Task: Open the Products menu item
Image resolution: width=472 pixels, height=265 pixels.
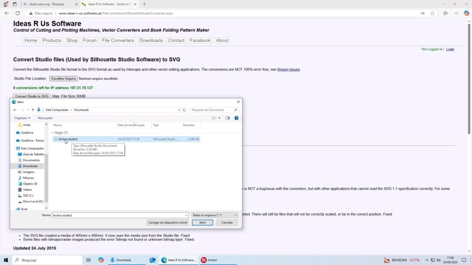Action: [52, 40]
